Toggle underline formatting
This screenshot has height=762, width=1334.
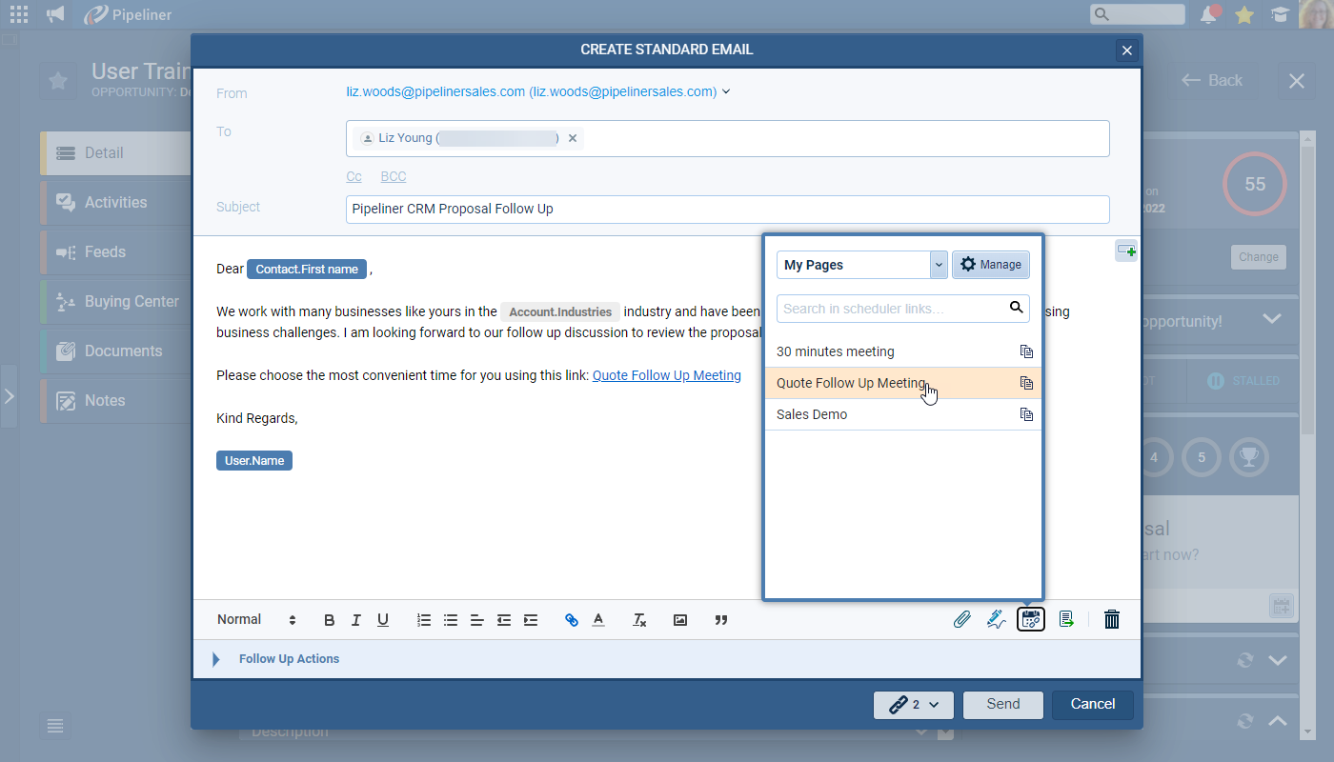coord(383,620)
